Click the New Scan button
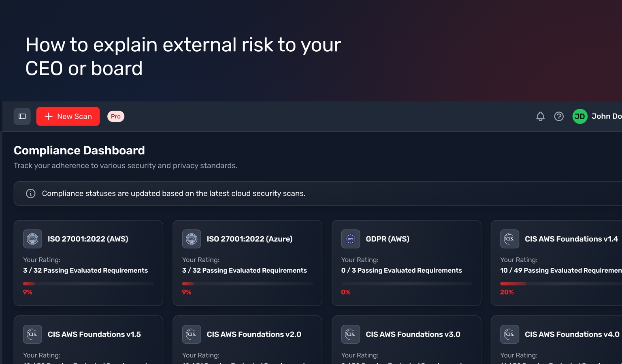 tap(68, 116)
